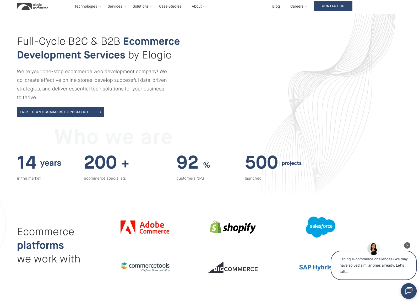
Task: Click the 'ecommerce specialists' caption
Action: 105,178
